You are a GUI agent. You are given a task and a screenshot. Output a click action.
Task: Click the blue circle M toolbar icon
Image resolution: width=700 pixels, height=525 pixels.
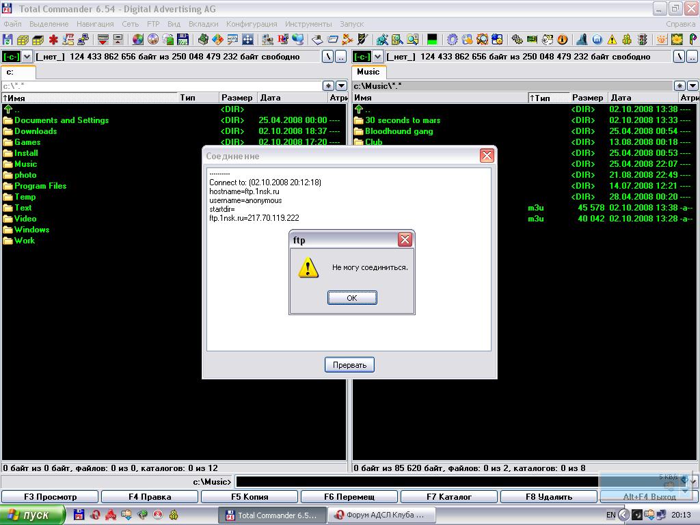point(597,40)
